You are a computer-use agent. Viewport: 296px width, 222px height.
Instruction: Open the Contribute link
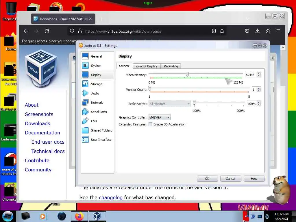[x=37, y=160]
